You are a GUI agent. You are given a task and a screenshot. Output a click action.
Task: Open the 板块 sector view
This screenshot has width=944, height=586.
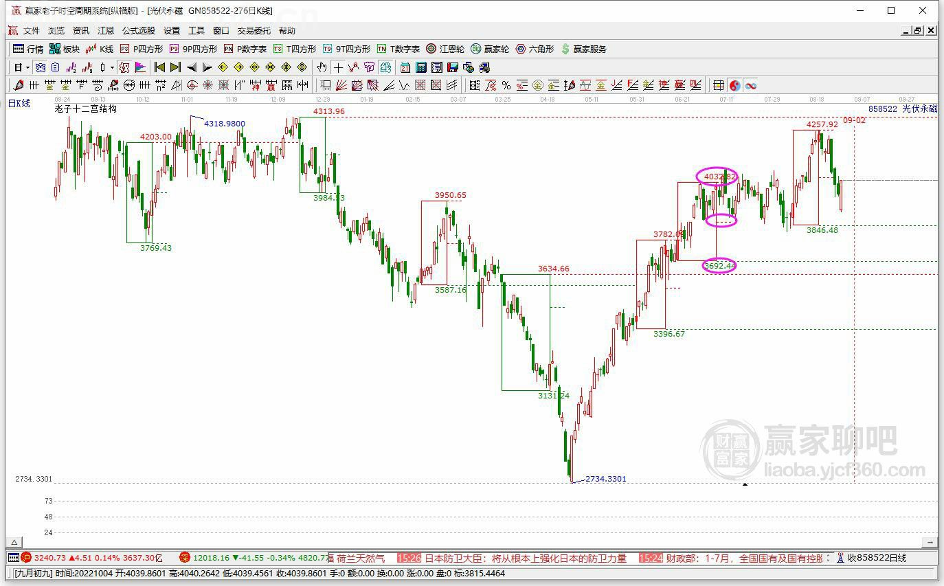[65, 49]
